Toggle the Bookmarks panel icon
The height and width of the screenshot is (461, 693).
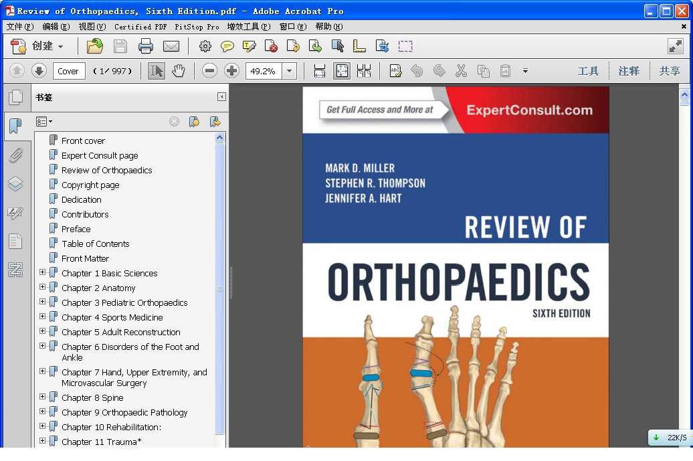(15, 126)
